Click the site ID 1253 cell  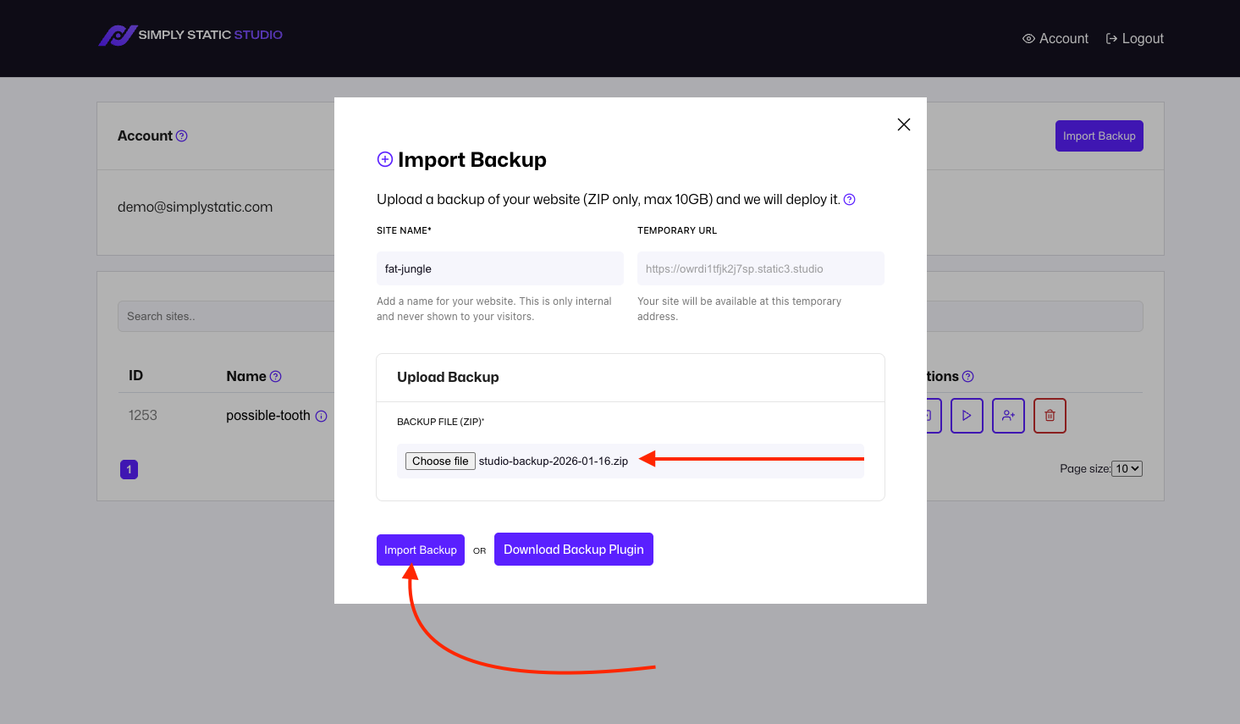pos(143,415)
